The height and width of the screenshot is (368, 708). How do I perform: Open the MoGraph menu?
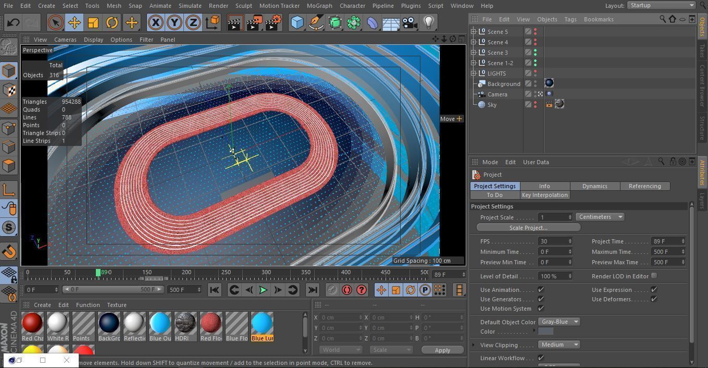click(x=319, y=5)
